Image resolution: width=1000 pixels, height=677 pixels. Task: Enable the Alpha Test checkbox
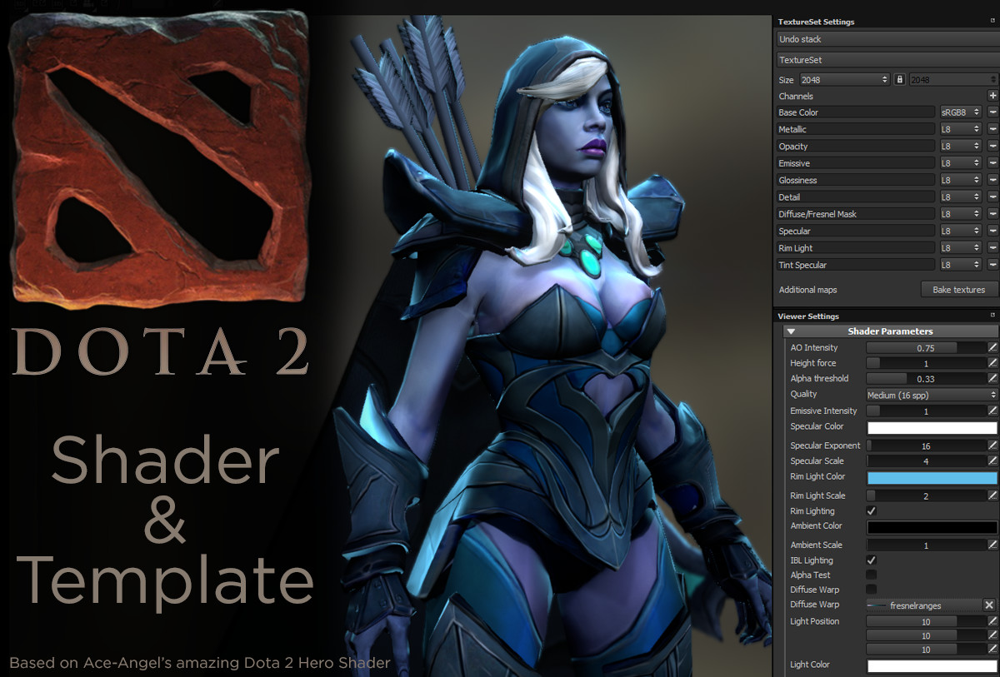coord(872,575)
